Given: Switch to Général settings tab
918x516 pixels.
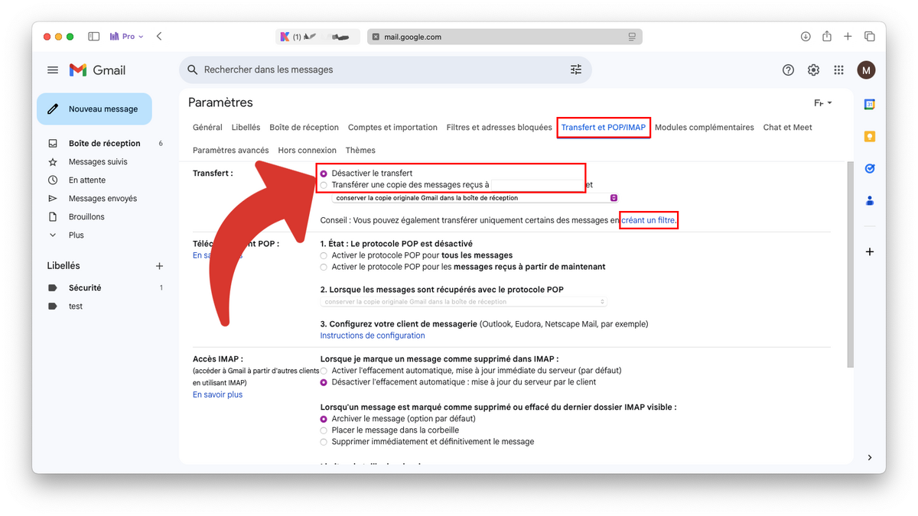Looking at the screenshot, I should coord(207,128).
